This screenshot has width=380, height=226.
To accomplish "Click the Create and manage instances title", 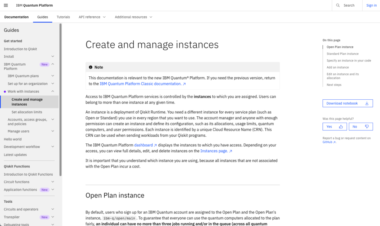I will pos(152,44).
